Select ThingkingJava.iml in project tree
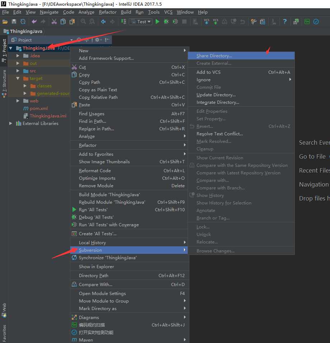Viewport: 330px width, 343px height. (48, 116)
